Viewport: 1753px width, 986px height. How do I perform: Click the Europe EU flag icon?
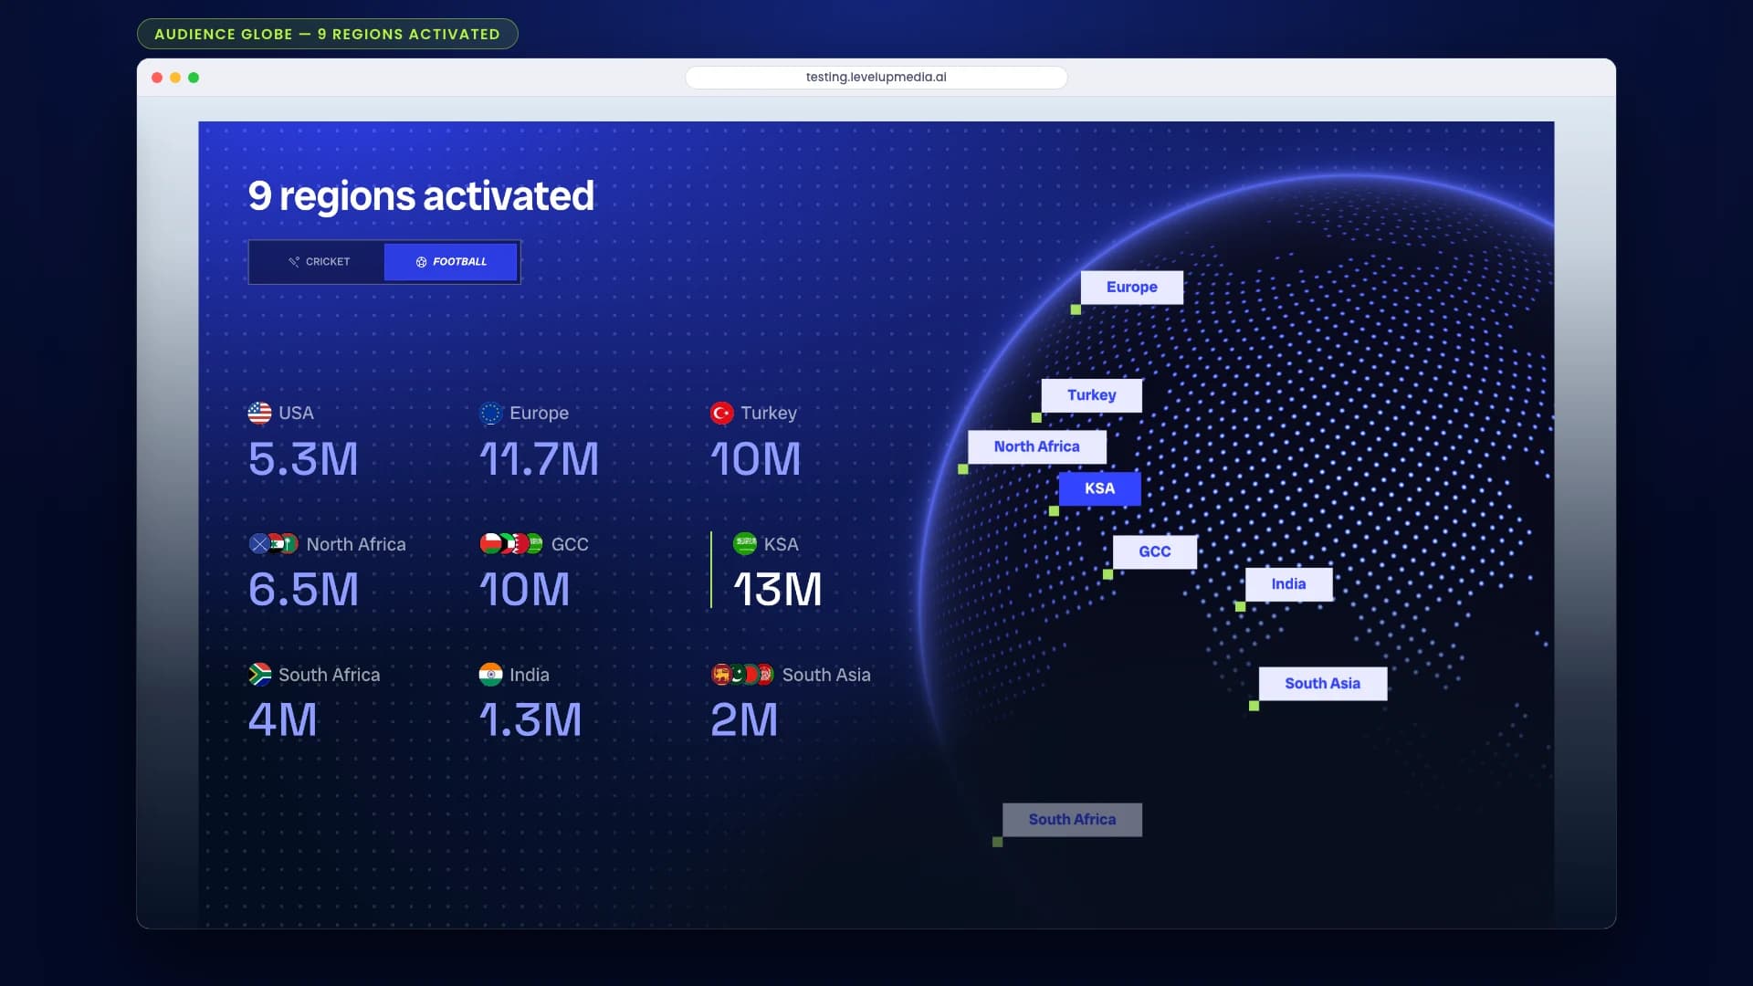point(490,414)
